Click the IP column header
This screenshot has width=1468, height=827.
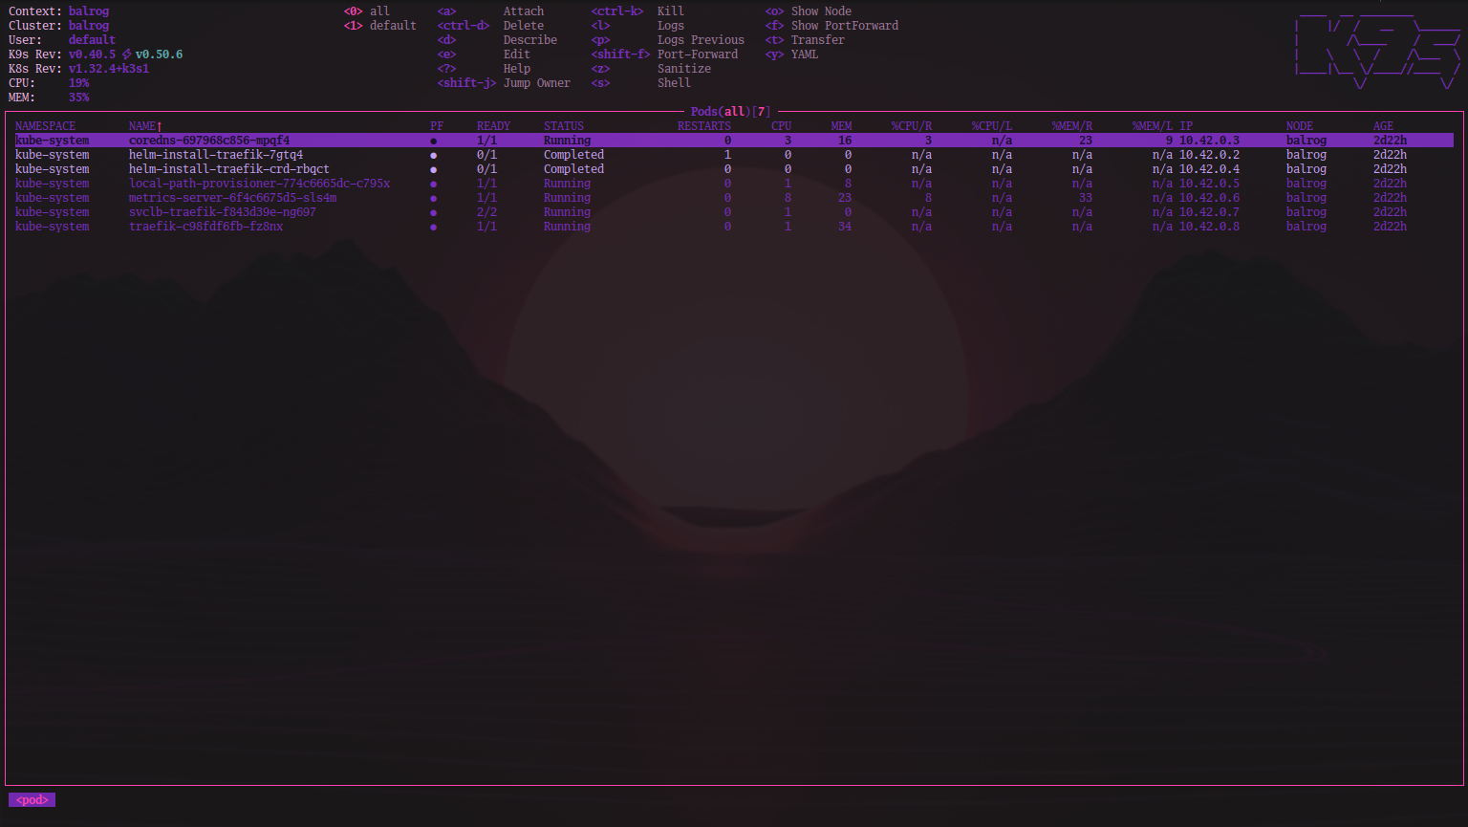[1186, 126]
